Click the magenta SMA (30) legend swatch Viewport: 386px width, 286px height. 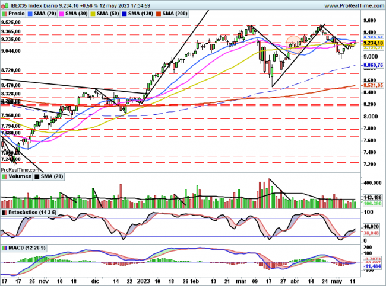61,14
